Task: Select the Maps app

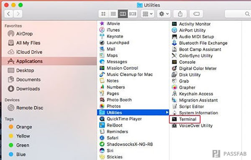Action: 108,56
